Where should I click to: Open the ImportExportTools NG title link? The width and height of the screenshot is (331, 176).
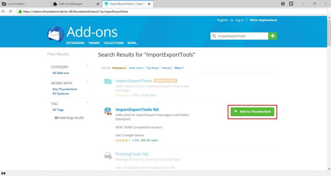coord(137,110)
